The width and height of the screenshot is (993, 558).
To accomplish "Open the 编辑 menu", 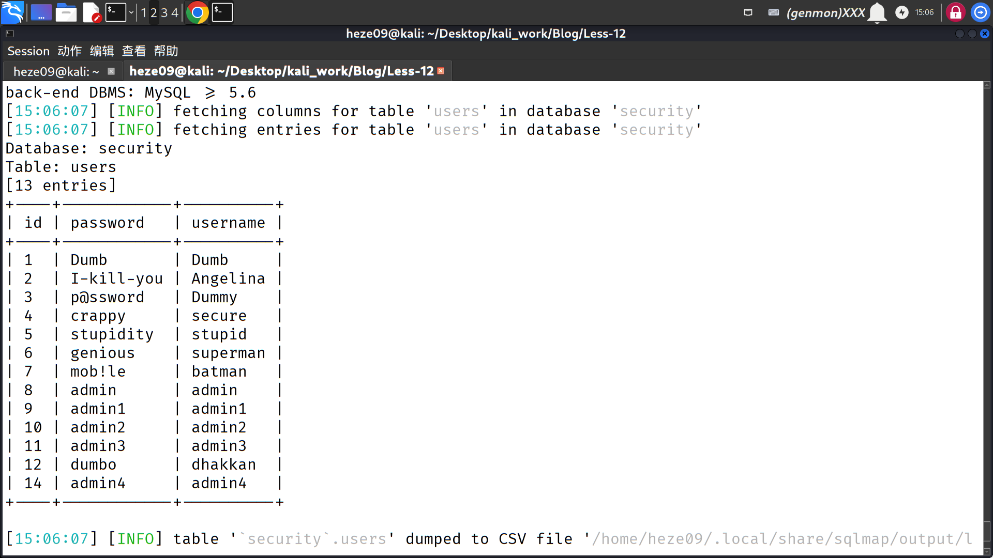I will click(x=102, y=51).
